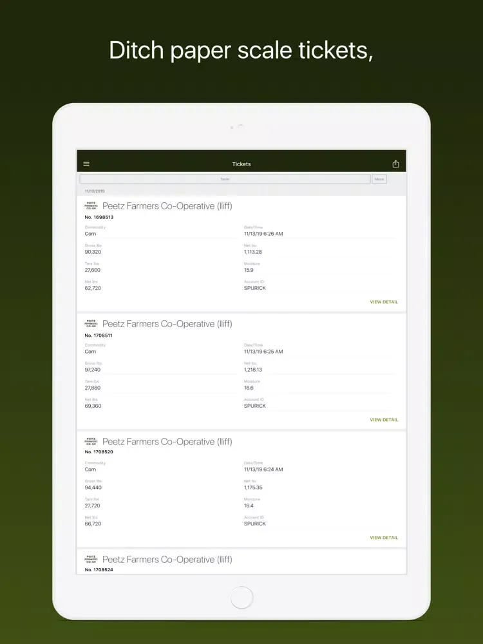Click gross weight 94,440
Screen dimensions: 483x644
93,488
